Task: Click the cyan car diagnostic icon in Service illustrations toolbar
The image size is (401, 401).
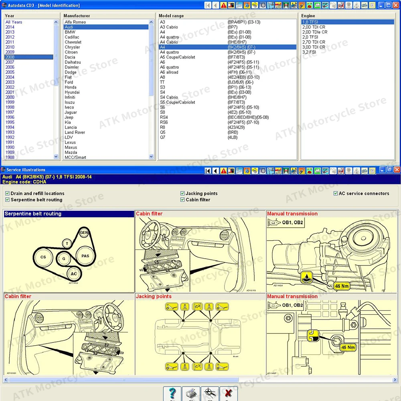Action: pyautogui.click(x=325, y=170)
